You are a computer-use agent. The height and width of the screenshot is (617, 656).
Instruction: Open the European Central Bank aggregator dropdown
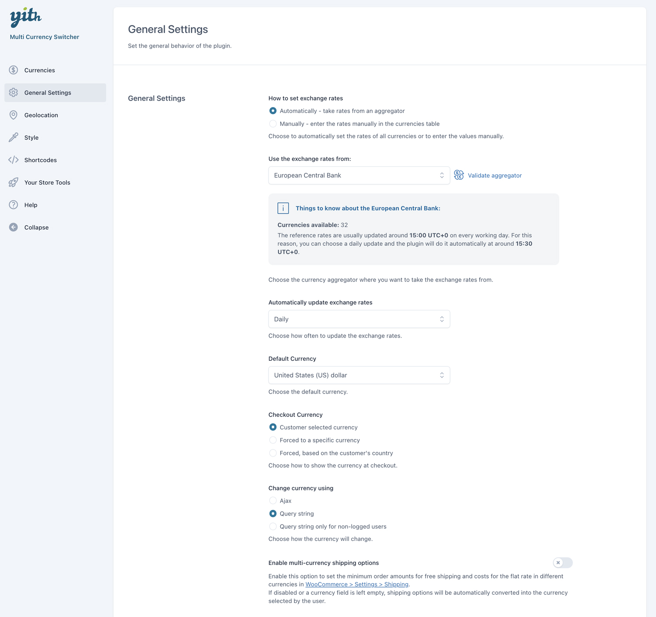pos(359,175)
